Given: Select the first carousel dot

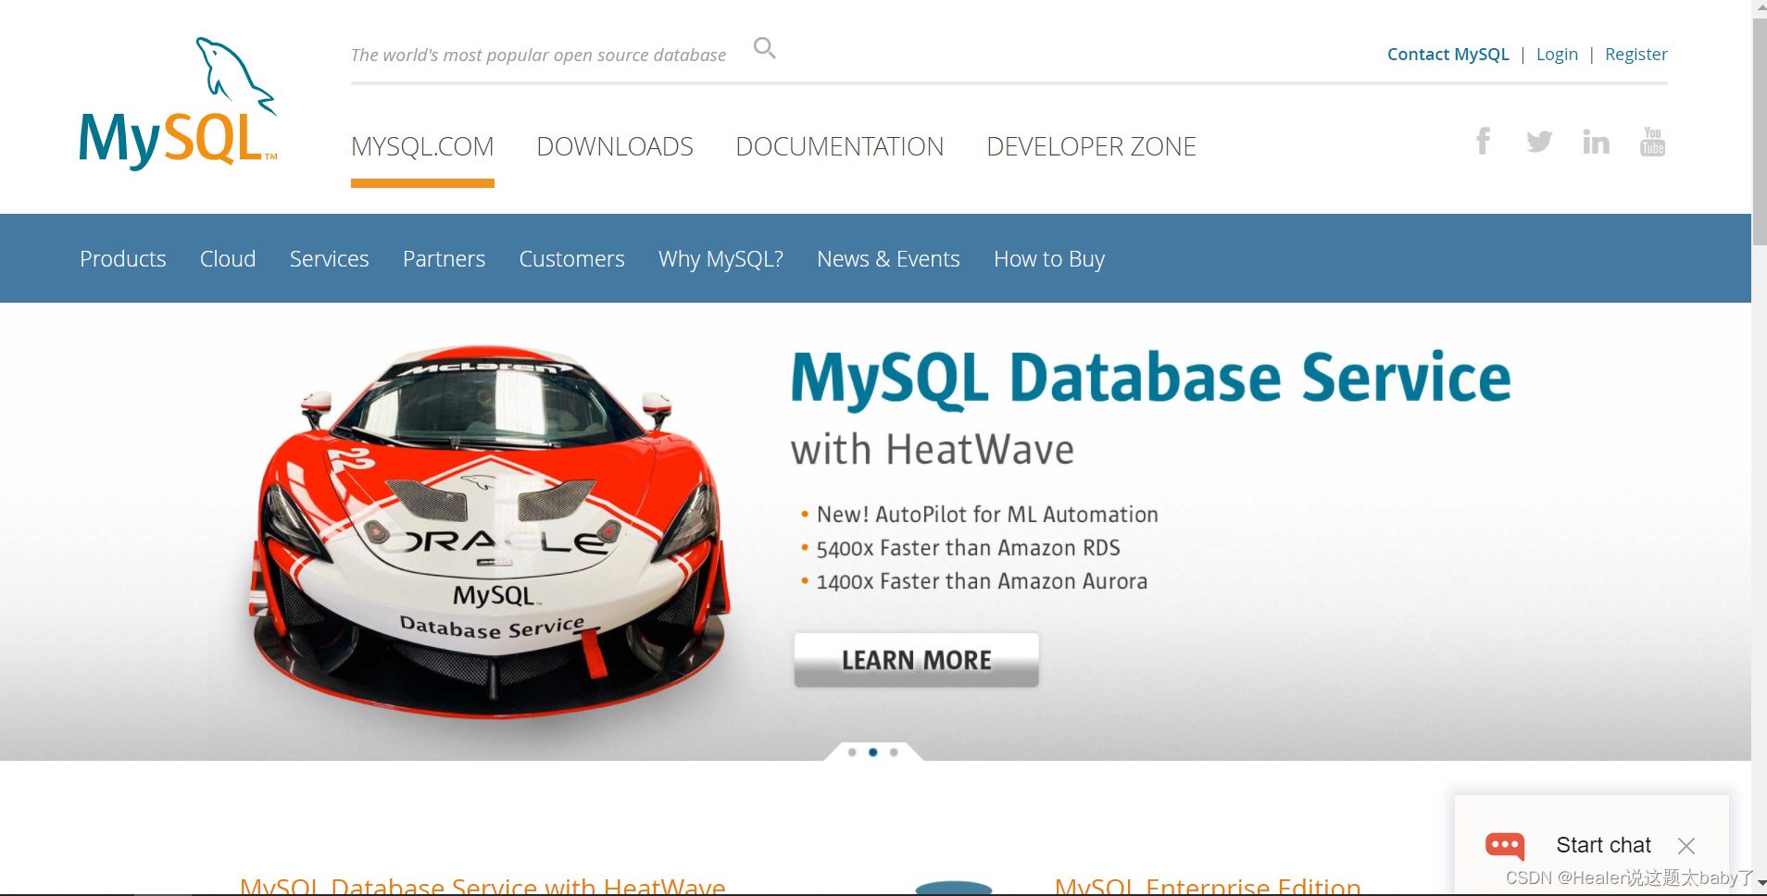Looking at the screenshot, I should click(852, 753).
